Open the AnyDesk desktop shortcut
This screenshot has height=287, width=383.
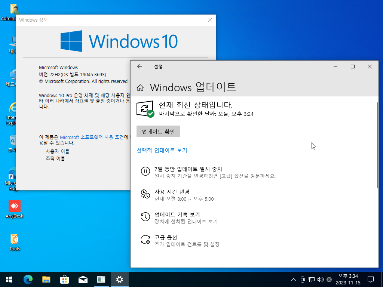tap(15, 209)
